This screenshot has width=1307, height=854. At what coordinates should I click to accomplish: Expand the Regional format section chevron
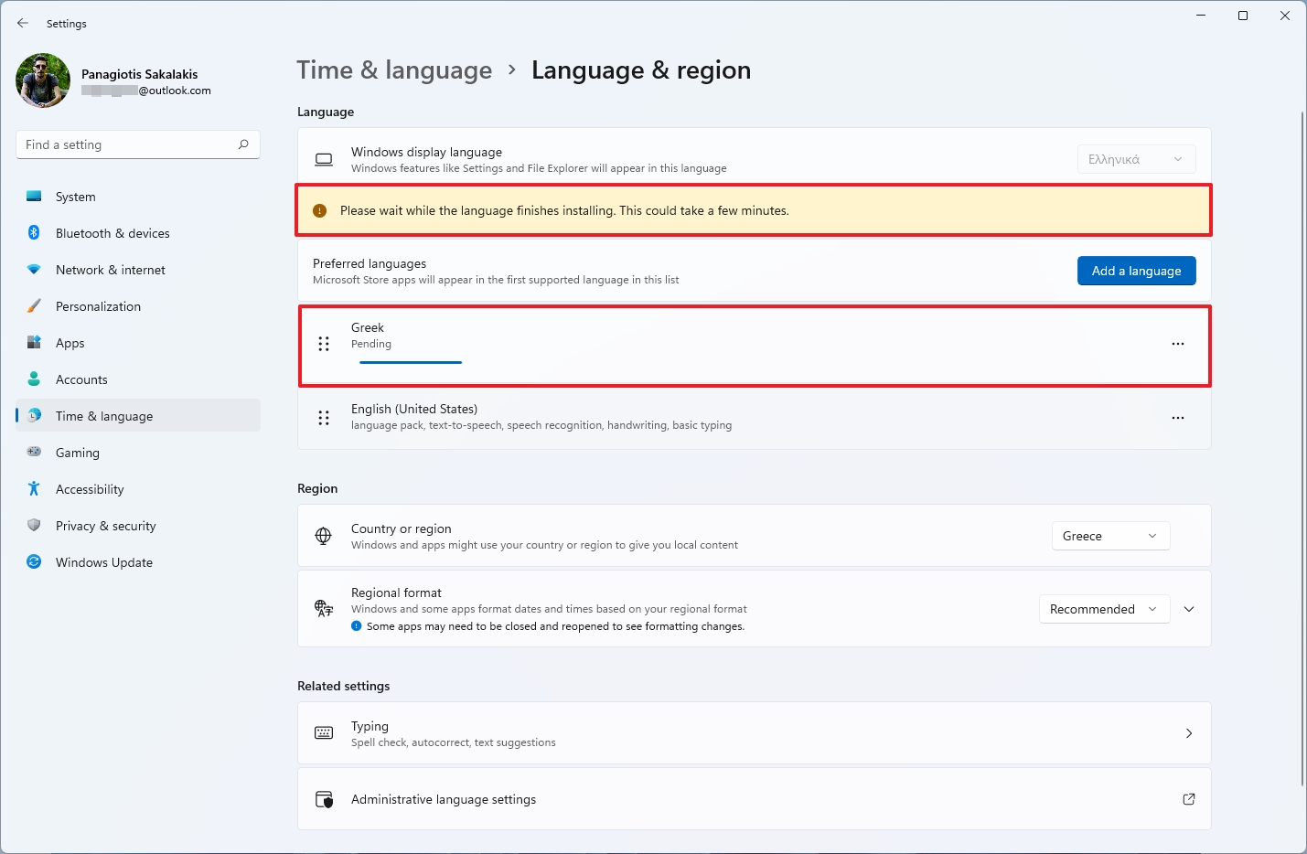[1189, 610]
